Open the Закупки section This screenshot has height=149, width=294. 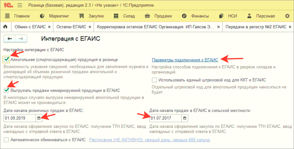96,16
